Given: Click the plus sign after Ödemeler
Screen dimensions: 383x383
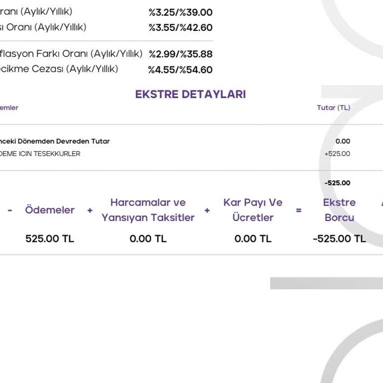Looking at the screenshot, I should (90, 210).
